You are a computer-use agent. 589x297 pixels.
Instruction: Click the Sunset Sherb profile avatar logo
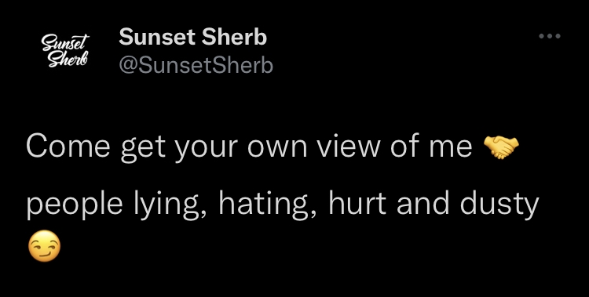[x=64, y=51]
